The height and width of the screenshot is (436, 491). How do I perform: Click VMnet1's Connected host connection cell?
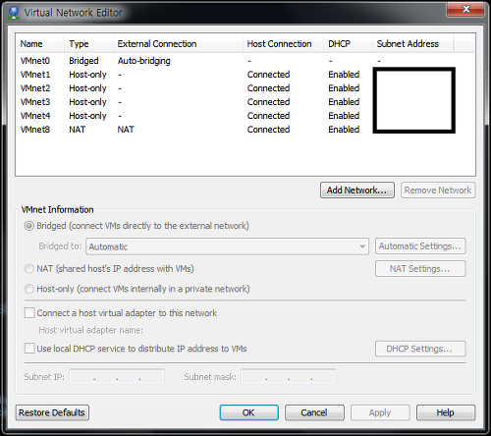pos(268,75)
